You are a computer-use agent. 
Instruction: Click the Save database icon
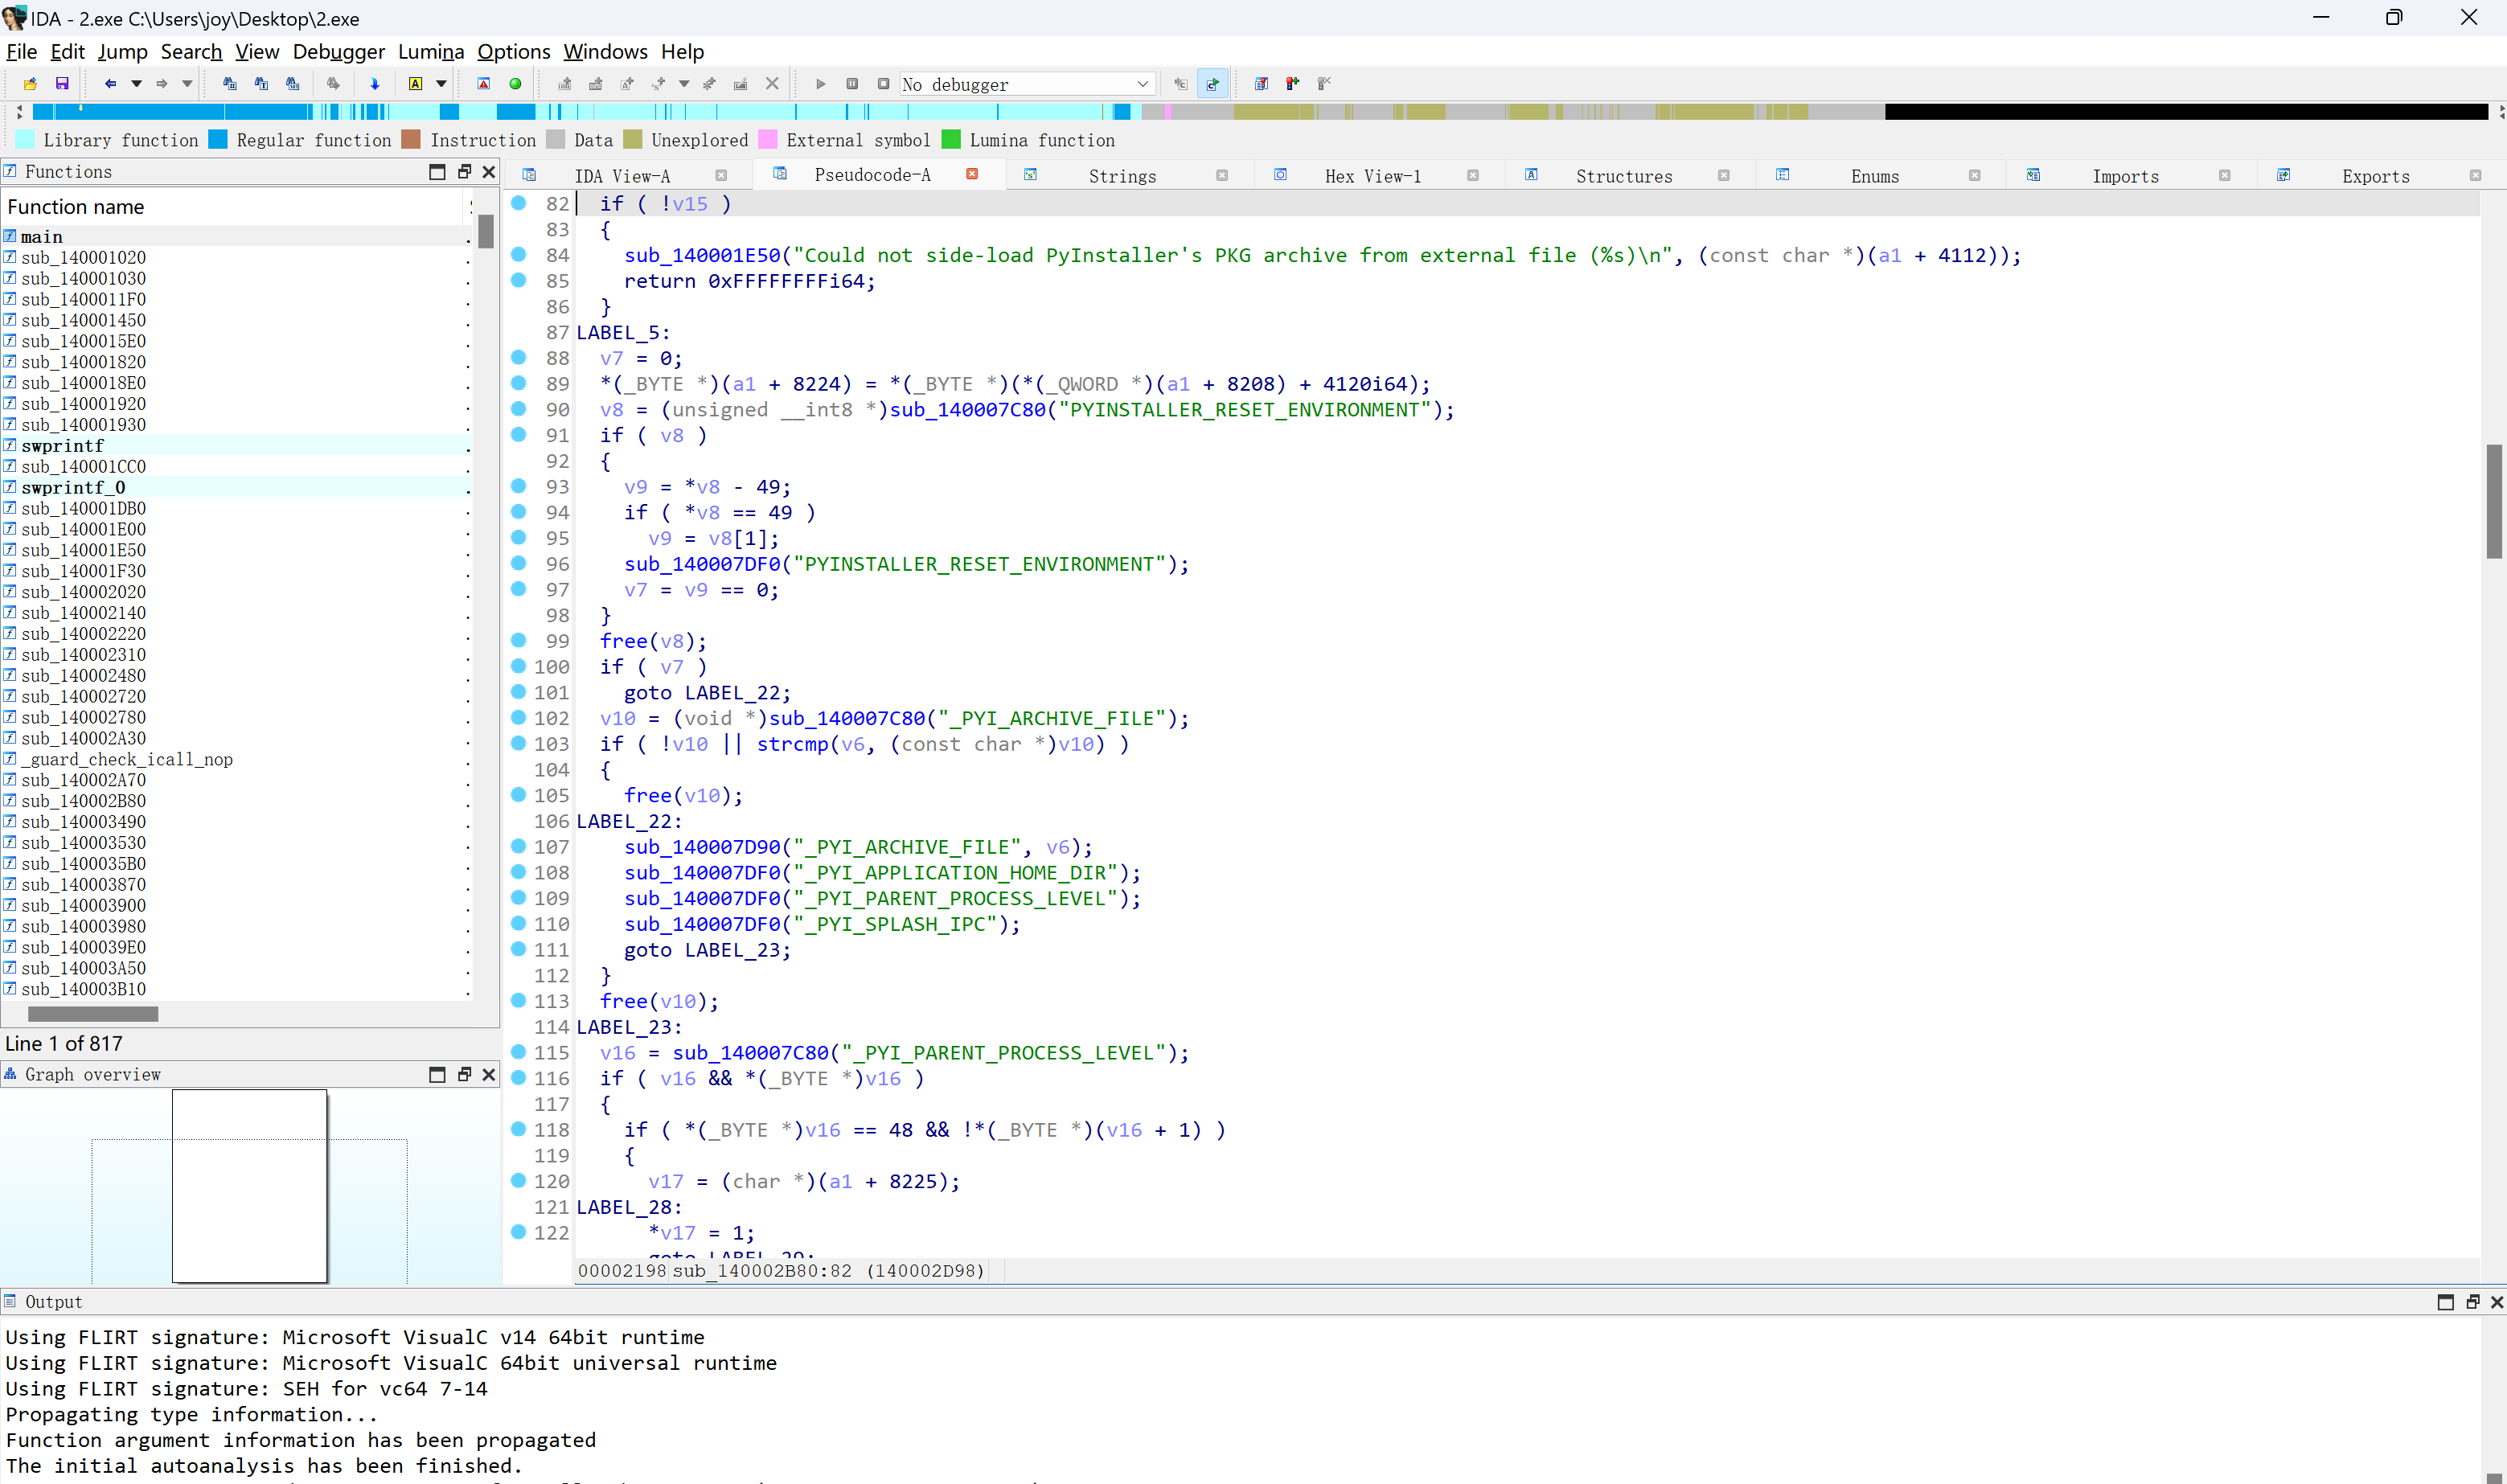62,84
